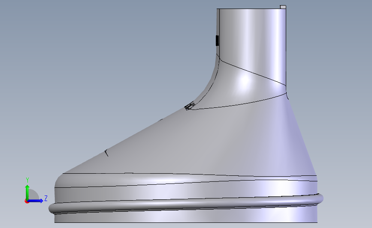Select the small black rectangular feature on the neck
The width and height of the screenshot is (372, 228).
coord(217,41)
